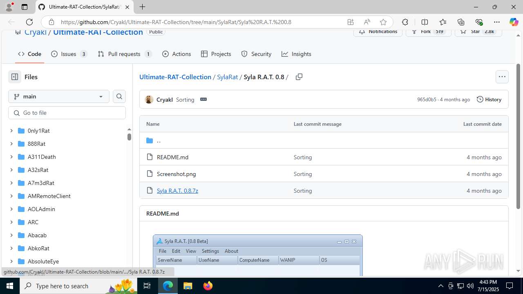Click the browser profile icon
This screenshot has height=294, width=523.
tap(9, 7)
